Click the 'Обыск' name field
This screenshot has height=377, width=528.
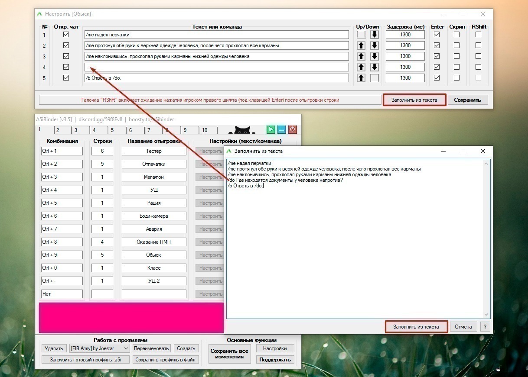coord(154,255)
